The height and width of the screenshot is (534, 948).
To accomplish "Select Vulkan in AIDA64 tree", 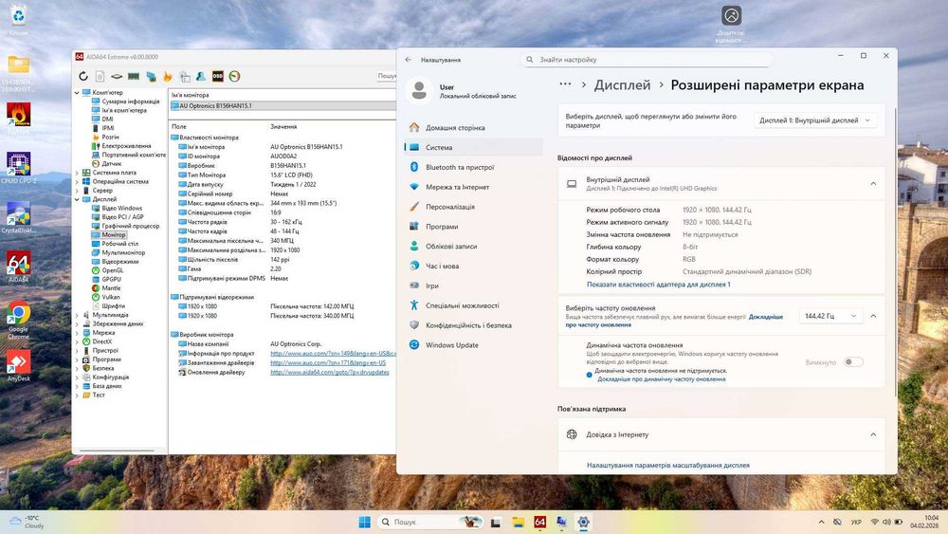I will click(x=111, y=297).
